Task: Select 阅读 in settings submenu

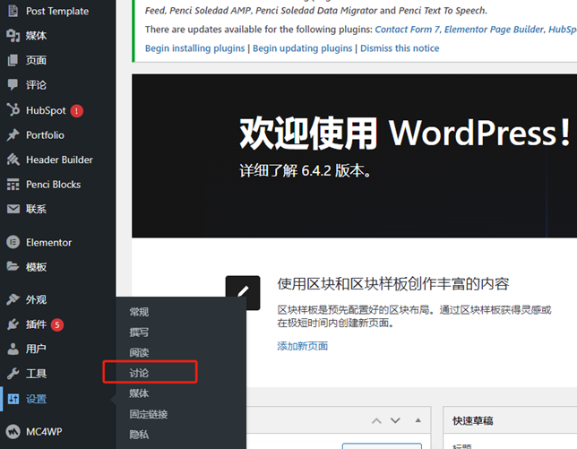Action: tap(139, 352)
